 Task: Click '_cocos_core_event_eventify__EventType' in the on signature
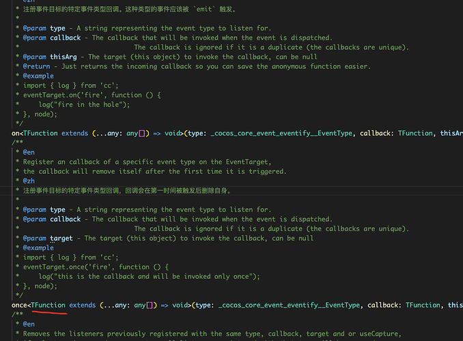click(281, 134)
